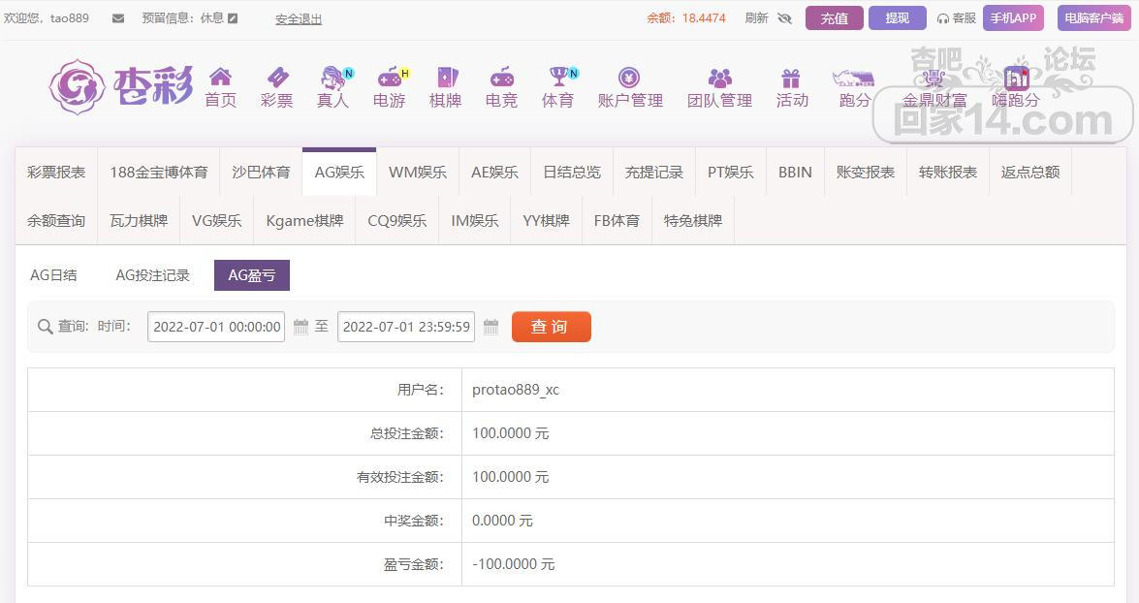Click the orange 查询 button
1139x603 pixels.
pyautogui.click(x=551, y=327)
